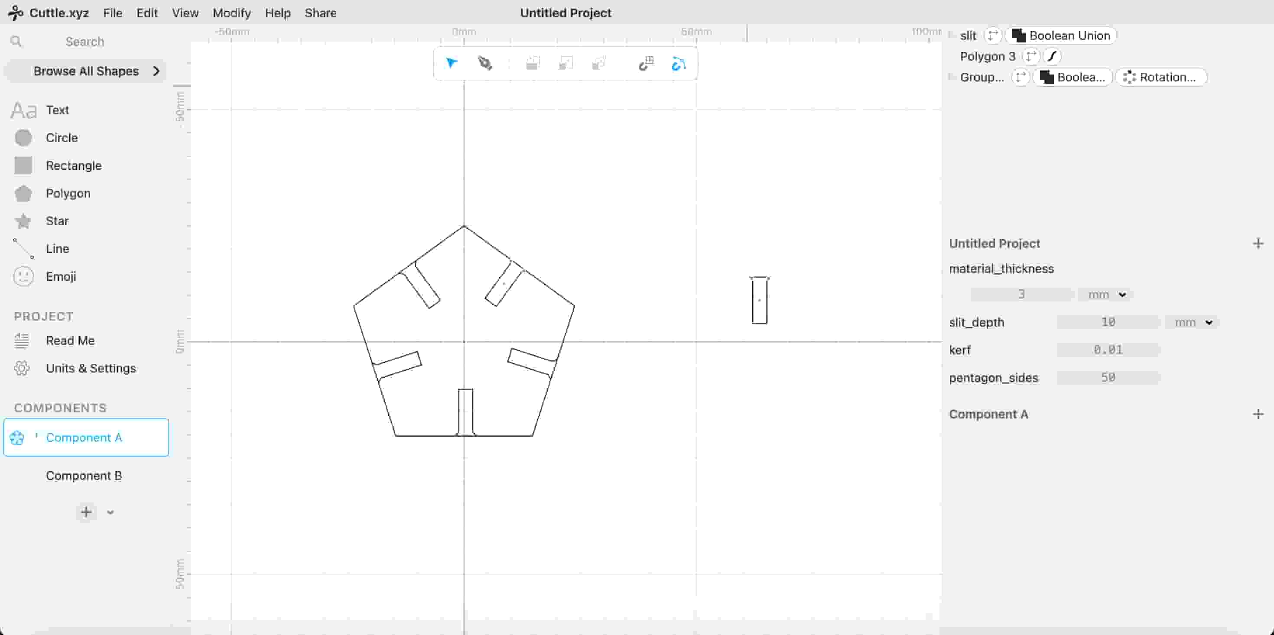The image size is (1274, 635).
Task: Open the Share menu
Action: (320, 13)
